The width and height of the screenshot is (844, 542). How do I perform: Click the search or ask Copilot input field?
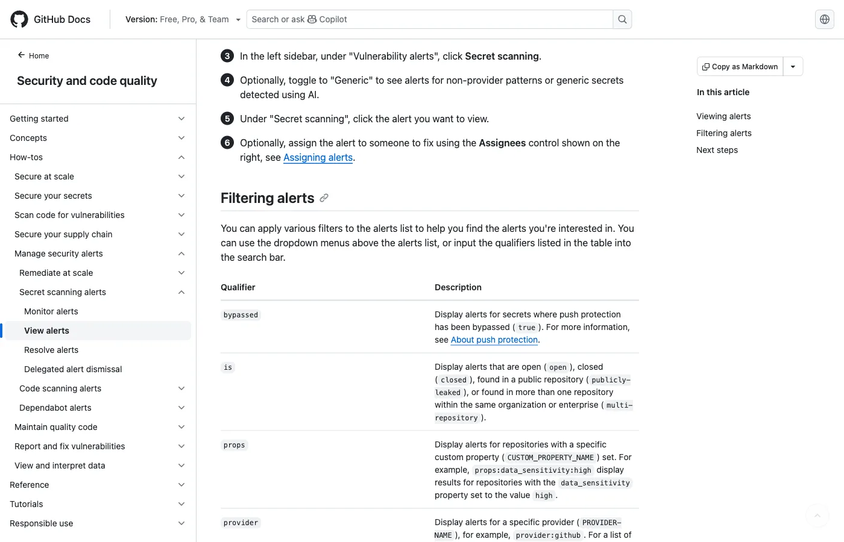pyautogui.click(x=422, y=19)
